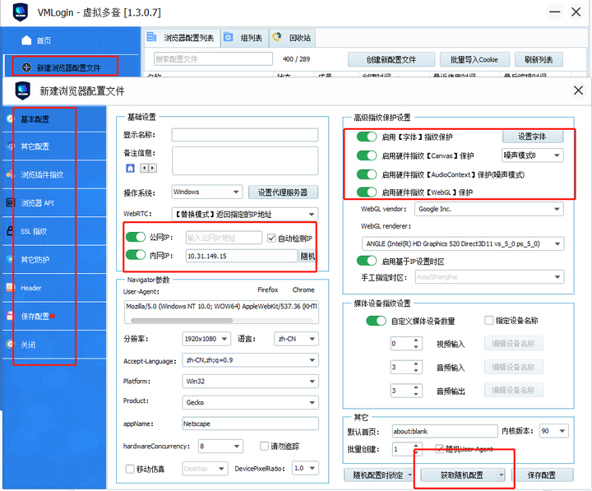The image size is (592, 491).
Task: Open the WebGL vendor dropdown
Action: [489, 209]
